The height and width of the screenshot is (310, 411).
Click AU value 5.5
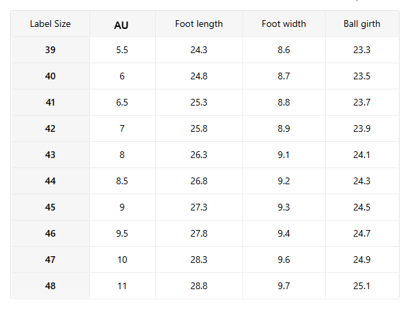(122, 50)
